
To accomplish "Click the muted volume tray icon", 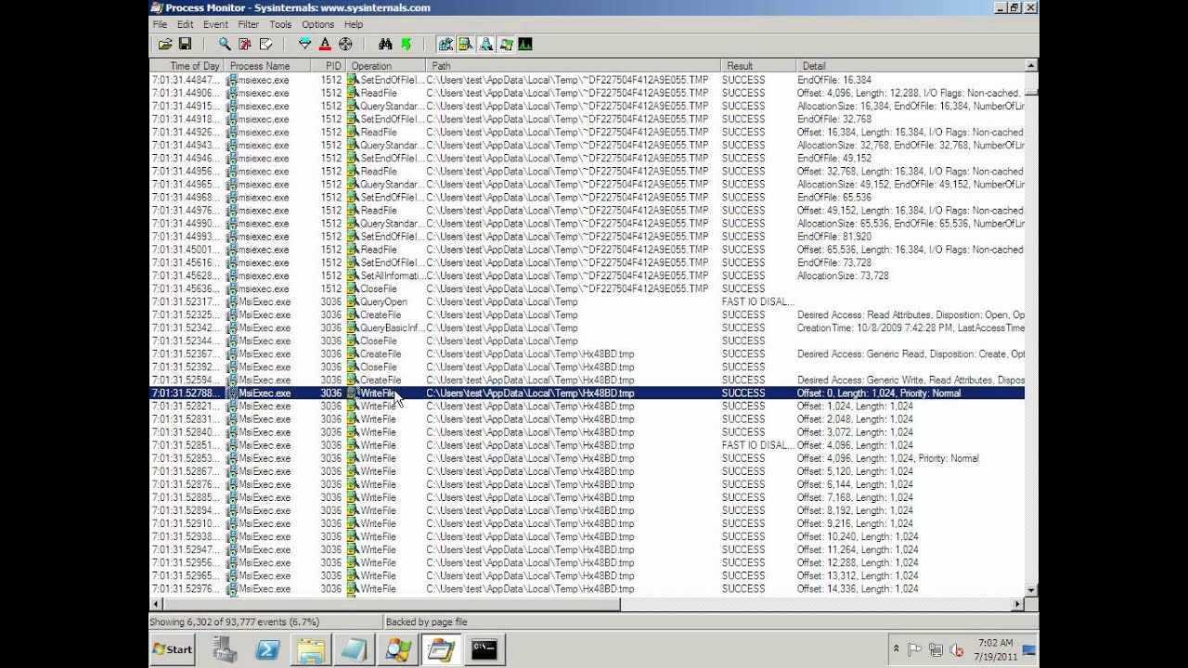I will click(x=955, y=649).
